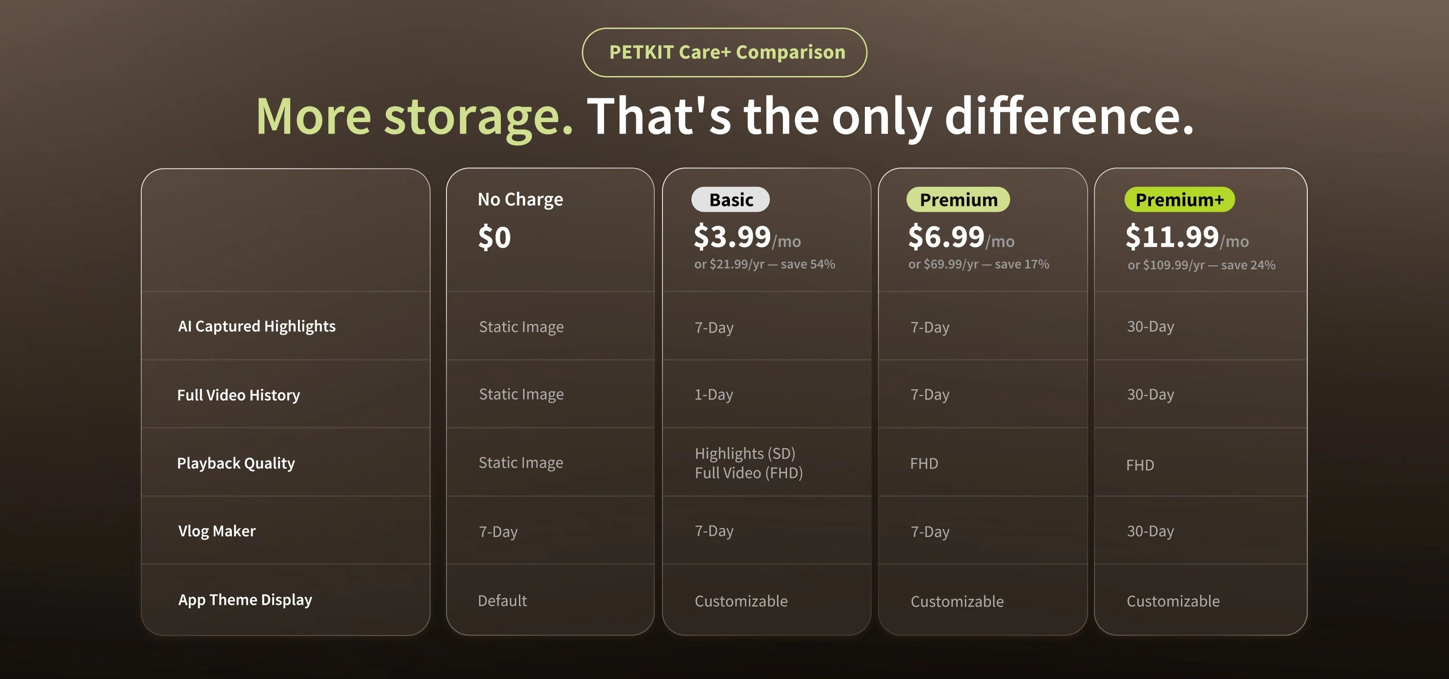Click the PETKIT Care+ Comparison pill button
The height and width of the screenshot is (679, 1449).
coord(724,52)
